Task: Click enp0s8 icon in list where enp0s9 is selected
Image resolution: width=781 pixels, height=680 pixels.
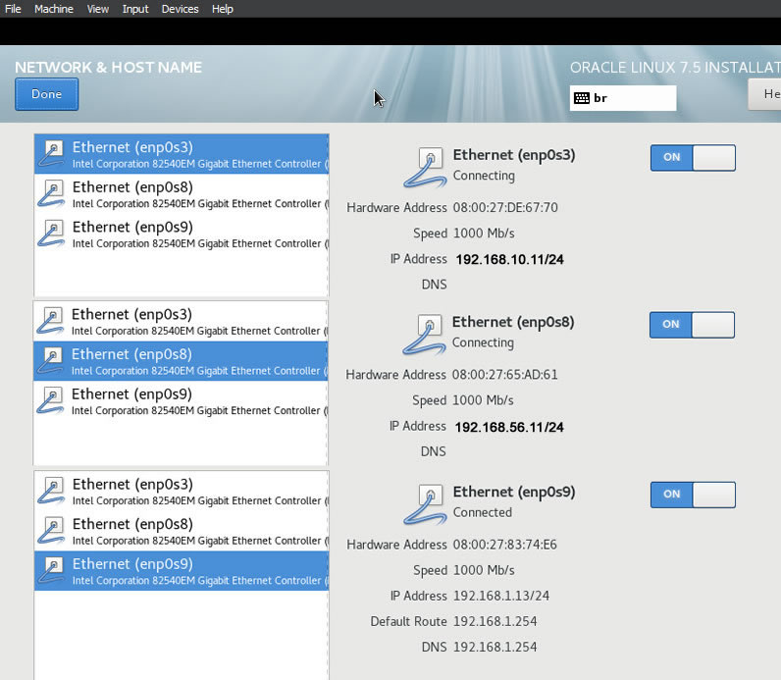Action: click(52, 531)
